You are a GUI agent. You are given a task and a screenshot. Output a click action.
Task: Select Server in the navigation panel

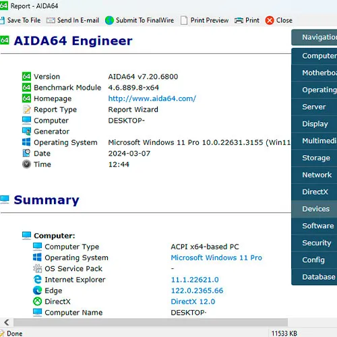tap(314, 107)
